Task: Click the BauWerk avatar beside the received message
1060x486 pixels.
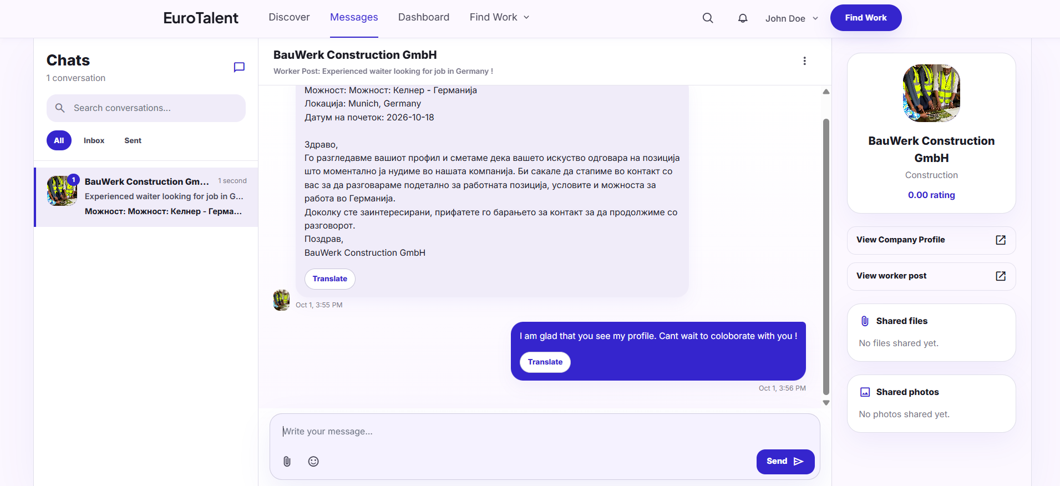Action: 281,300
